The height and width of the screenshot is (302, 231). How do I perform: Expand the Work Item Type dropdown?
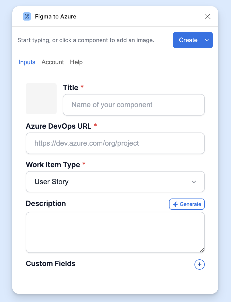click(115, 182)
